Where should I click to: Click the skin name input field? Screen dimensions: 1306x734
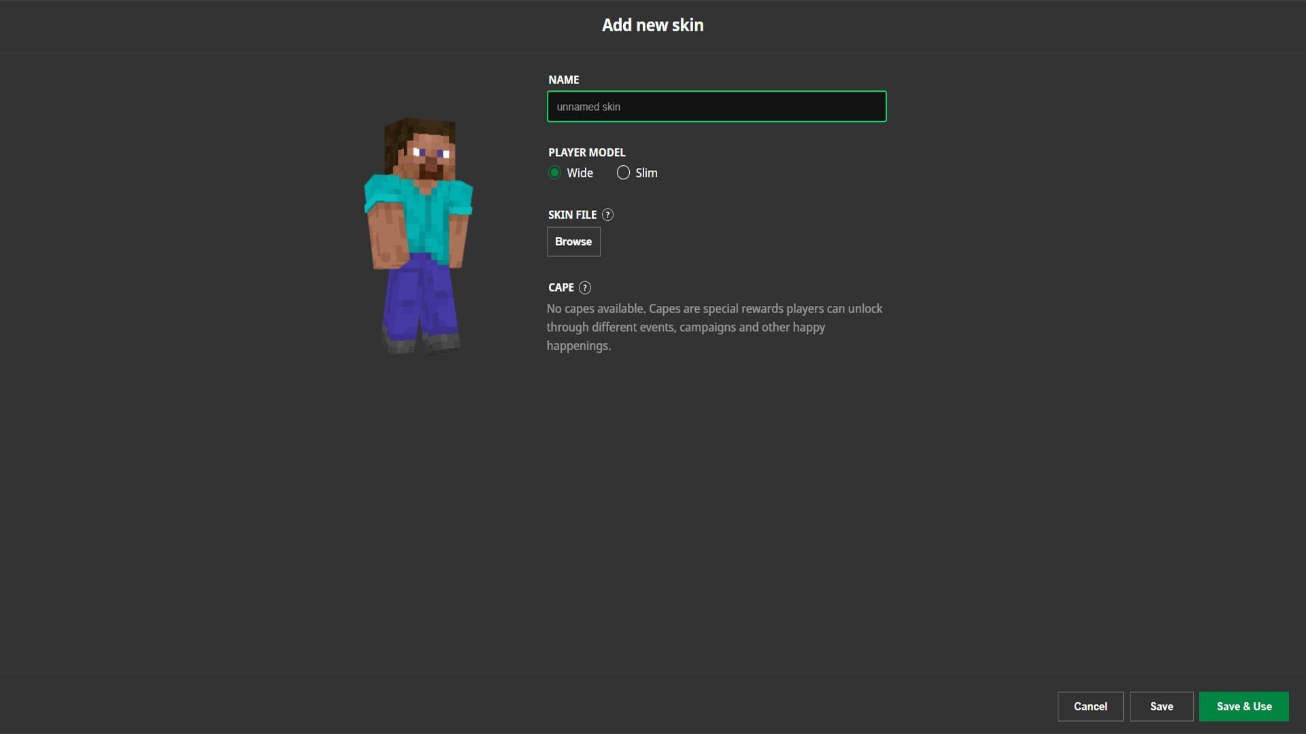pos(716,107)
